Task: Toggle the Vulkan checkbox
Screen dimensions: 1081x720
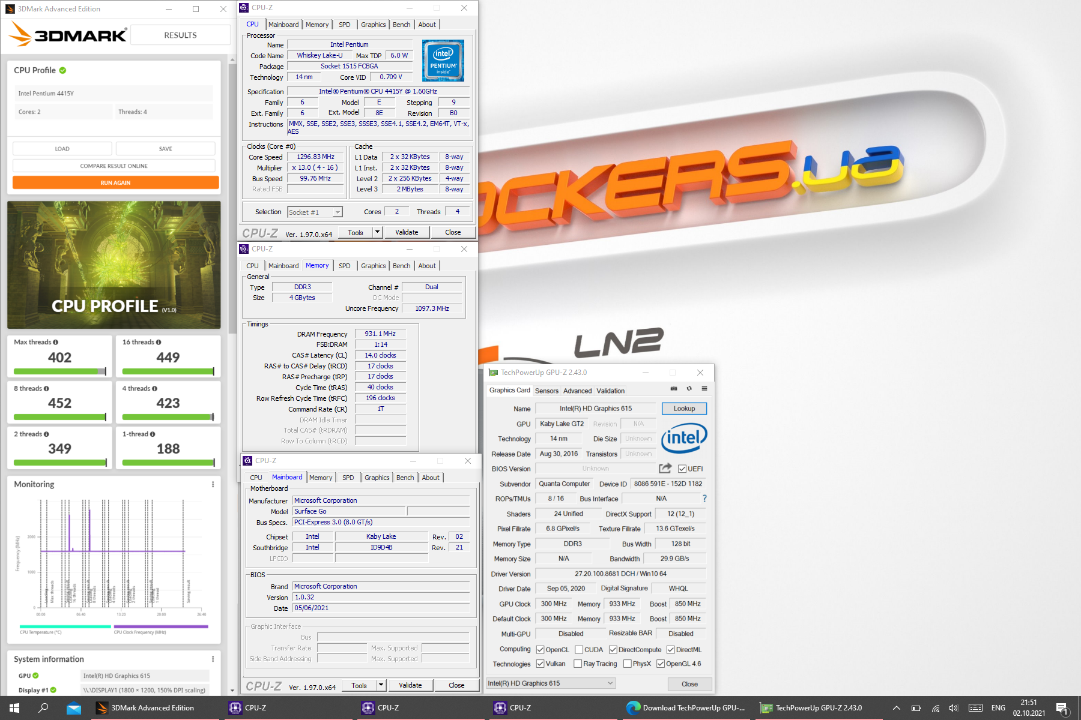Action: click(540, 664)
